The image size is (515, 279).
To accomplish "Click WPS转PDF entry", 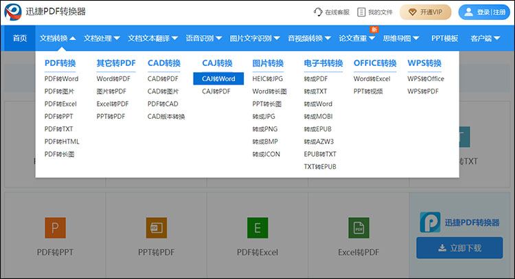I will point(423,91).
